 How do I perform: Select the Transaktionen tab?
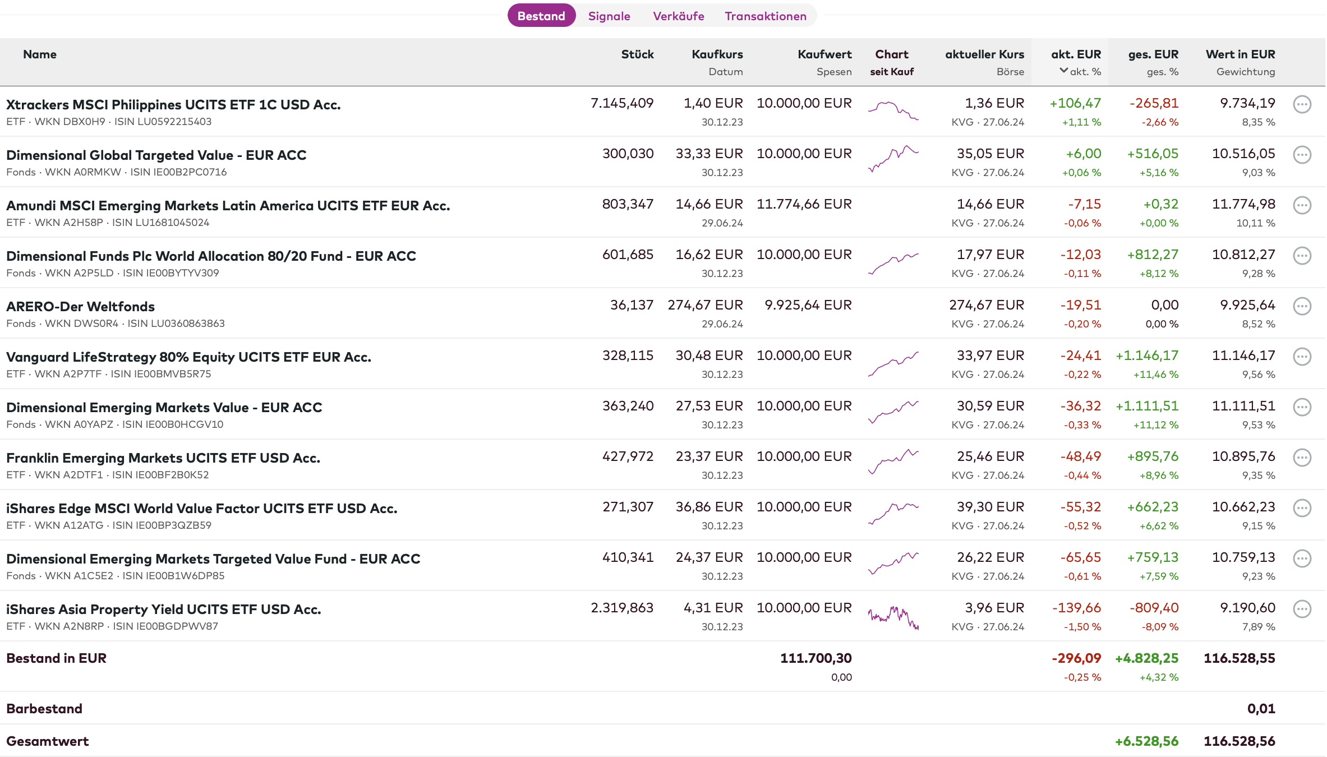[x=765, y=16]
